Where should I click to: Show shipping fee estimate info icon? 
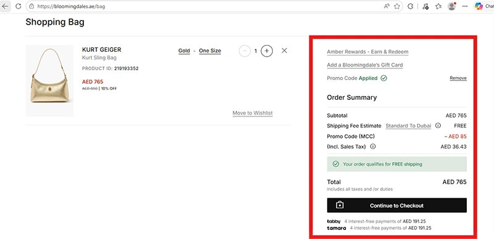[438, 126]
